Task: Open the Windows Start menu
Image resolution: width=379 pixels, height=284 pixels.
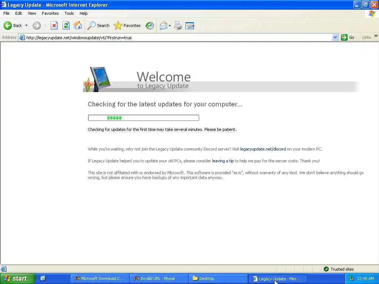Action: pos(17,278)
